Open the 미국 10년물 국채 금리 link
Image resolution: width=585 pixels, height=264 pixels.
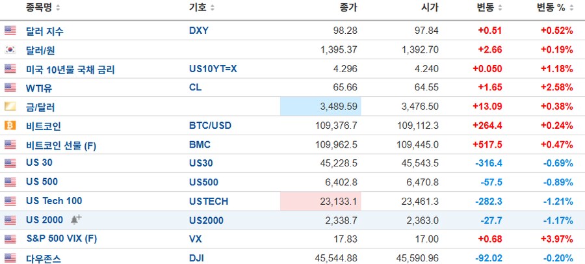(70, 70)
